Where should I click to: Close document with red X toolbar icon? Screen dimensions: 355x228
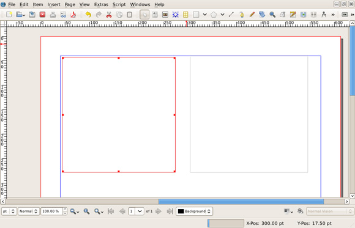click(42, 15)
